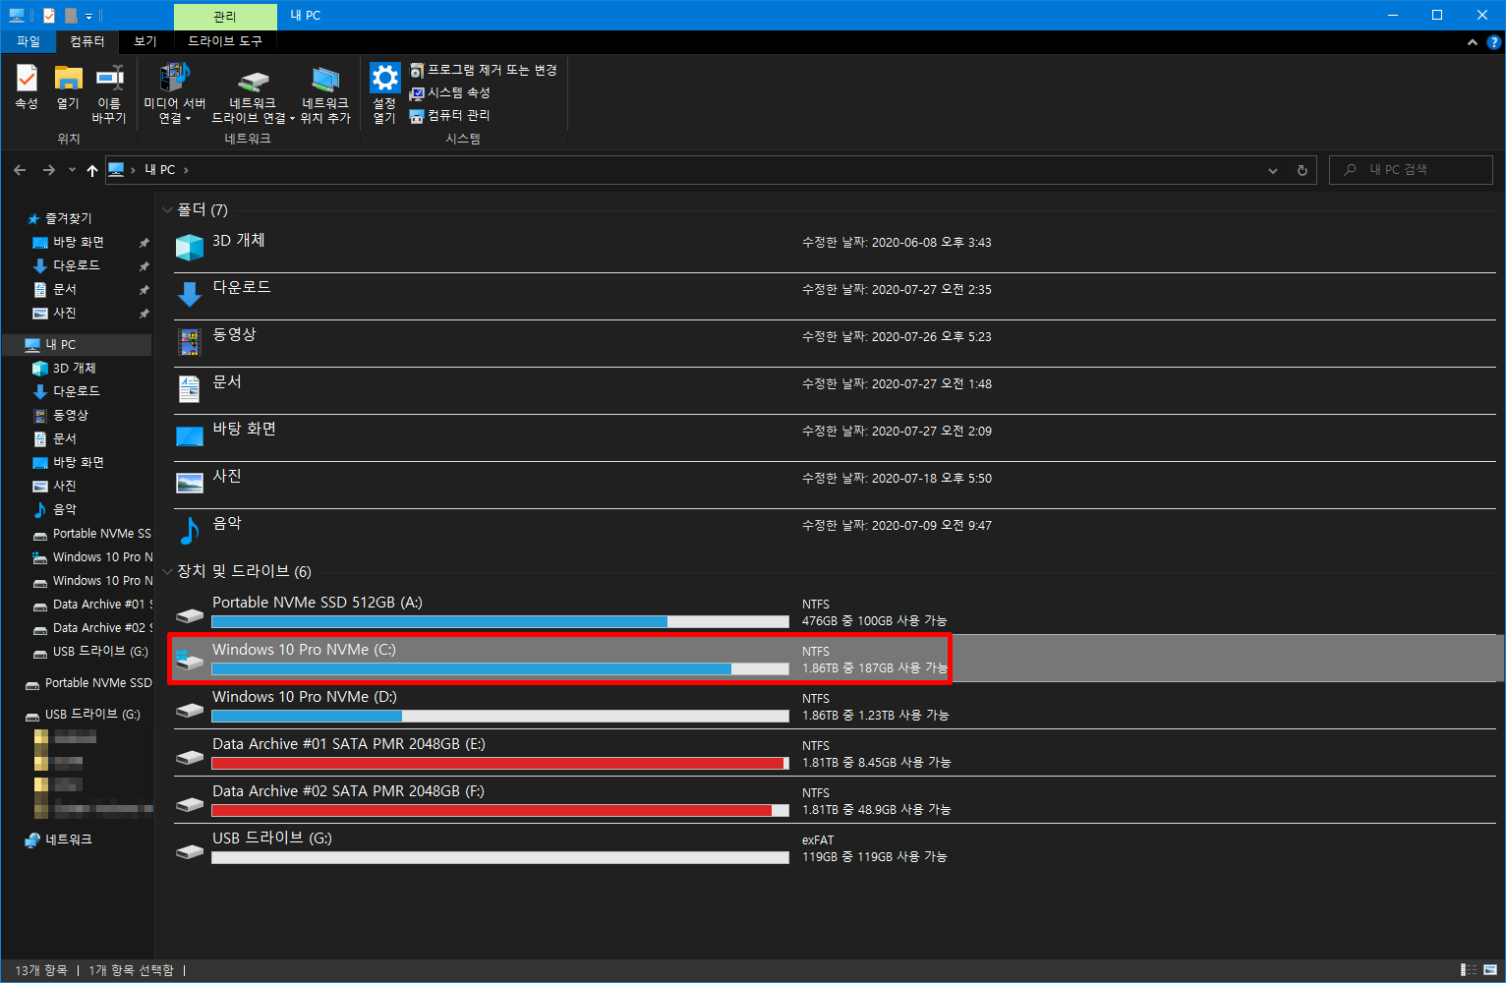Switch to the 컴퓨터 ribbon tab

pyautogui.click(x=87, y=41)
